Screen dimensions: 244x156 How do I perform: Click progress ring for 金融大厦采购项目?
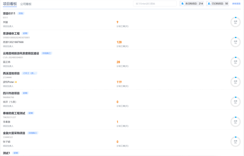235,142
